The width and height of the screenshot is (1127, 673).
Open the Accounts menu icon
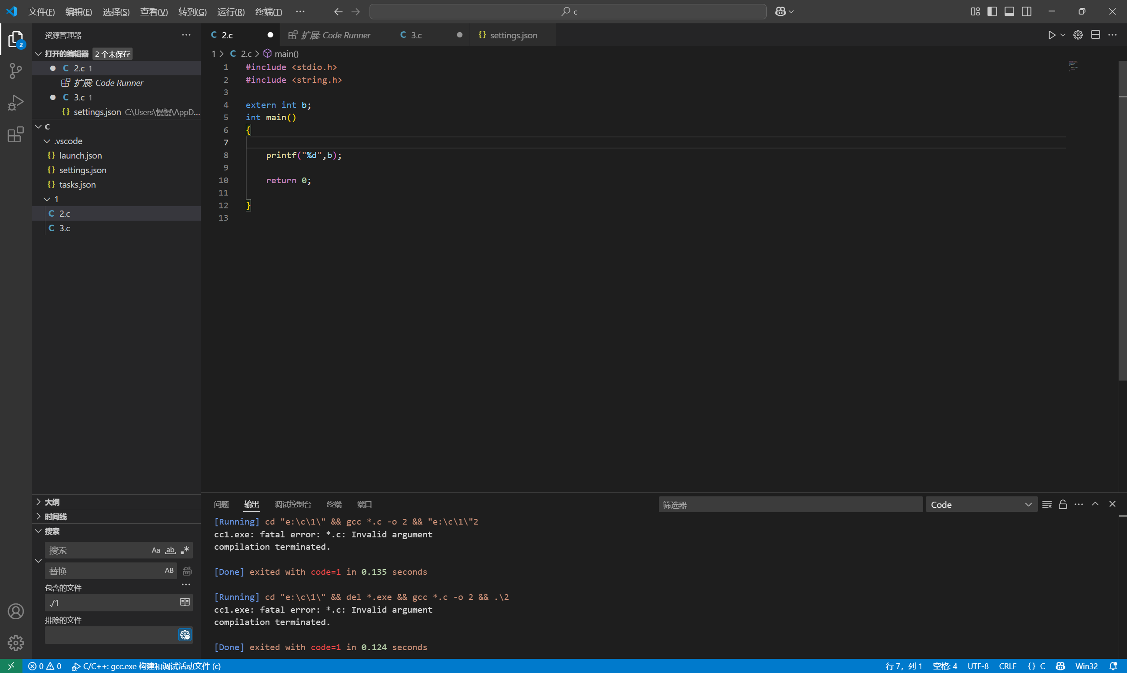[15, 611]
